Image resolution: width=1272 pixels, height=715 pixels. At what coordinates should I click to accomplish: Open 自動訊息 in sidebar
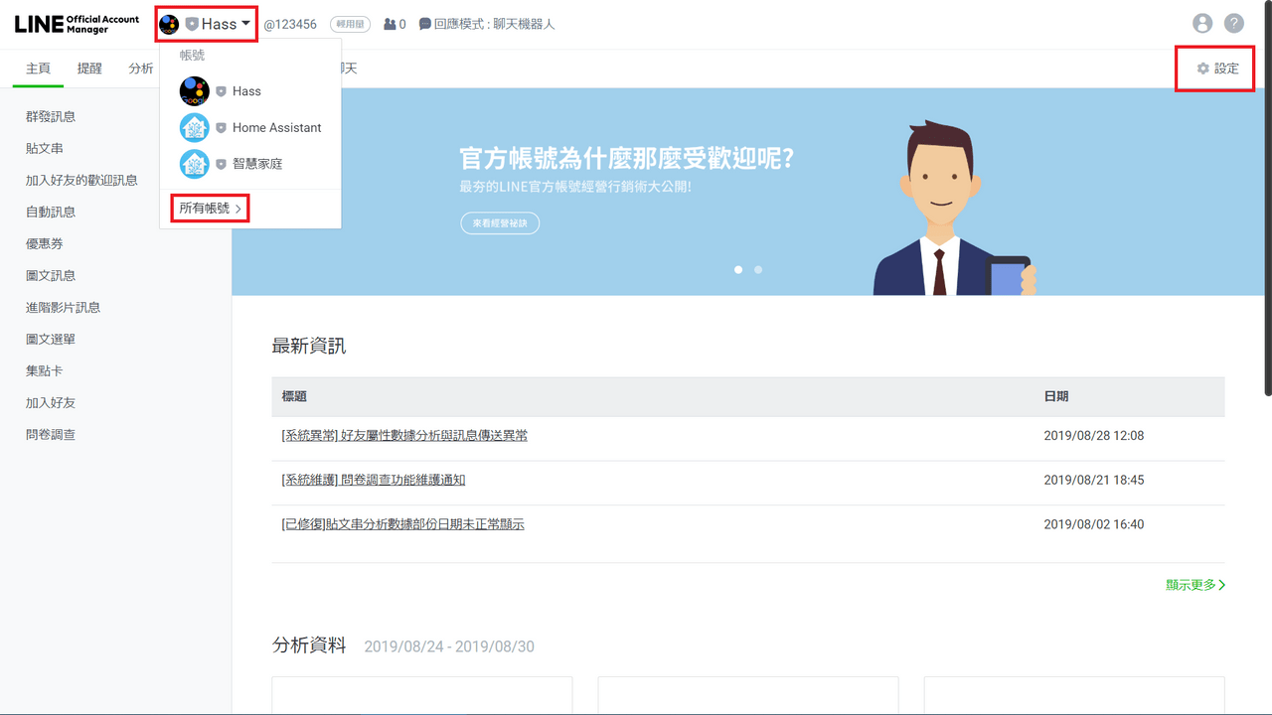pyautogui.click(x=51, y=212)
